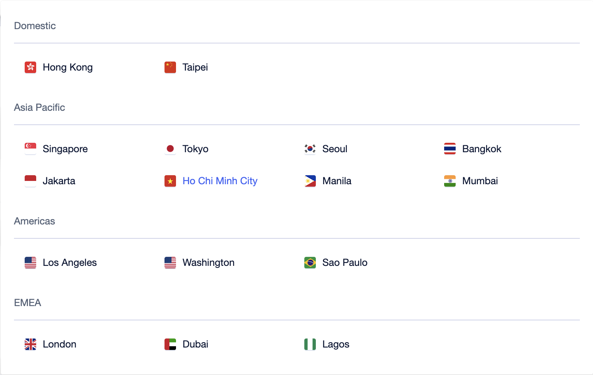Viewport: 593px width, 375px height.
Task: Choose the Los Angeles location
Action: click(x=70, y=263)
